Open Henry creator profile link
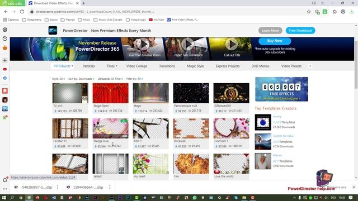The height and width of the screenshot is (201, 358). pos(277,117)
